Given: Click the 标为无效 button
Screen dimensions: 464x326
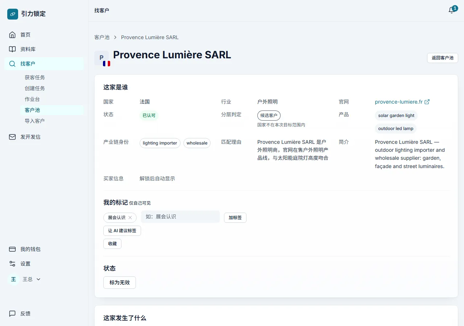Looking at the screenshot, I should (120, 283).
